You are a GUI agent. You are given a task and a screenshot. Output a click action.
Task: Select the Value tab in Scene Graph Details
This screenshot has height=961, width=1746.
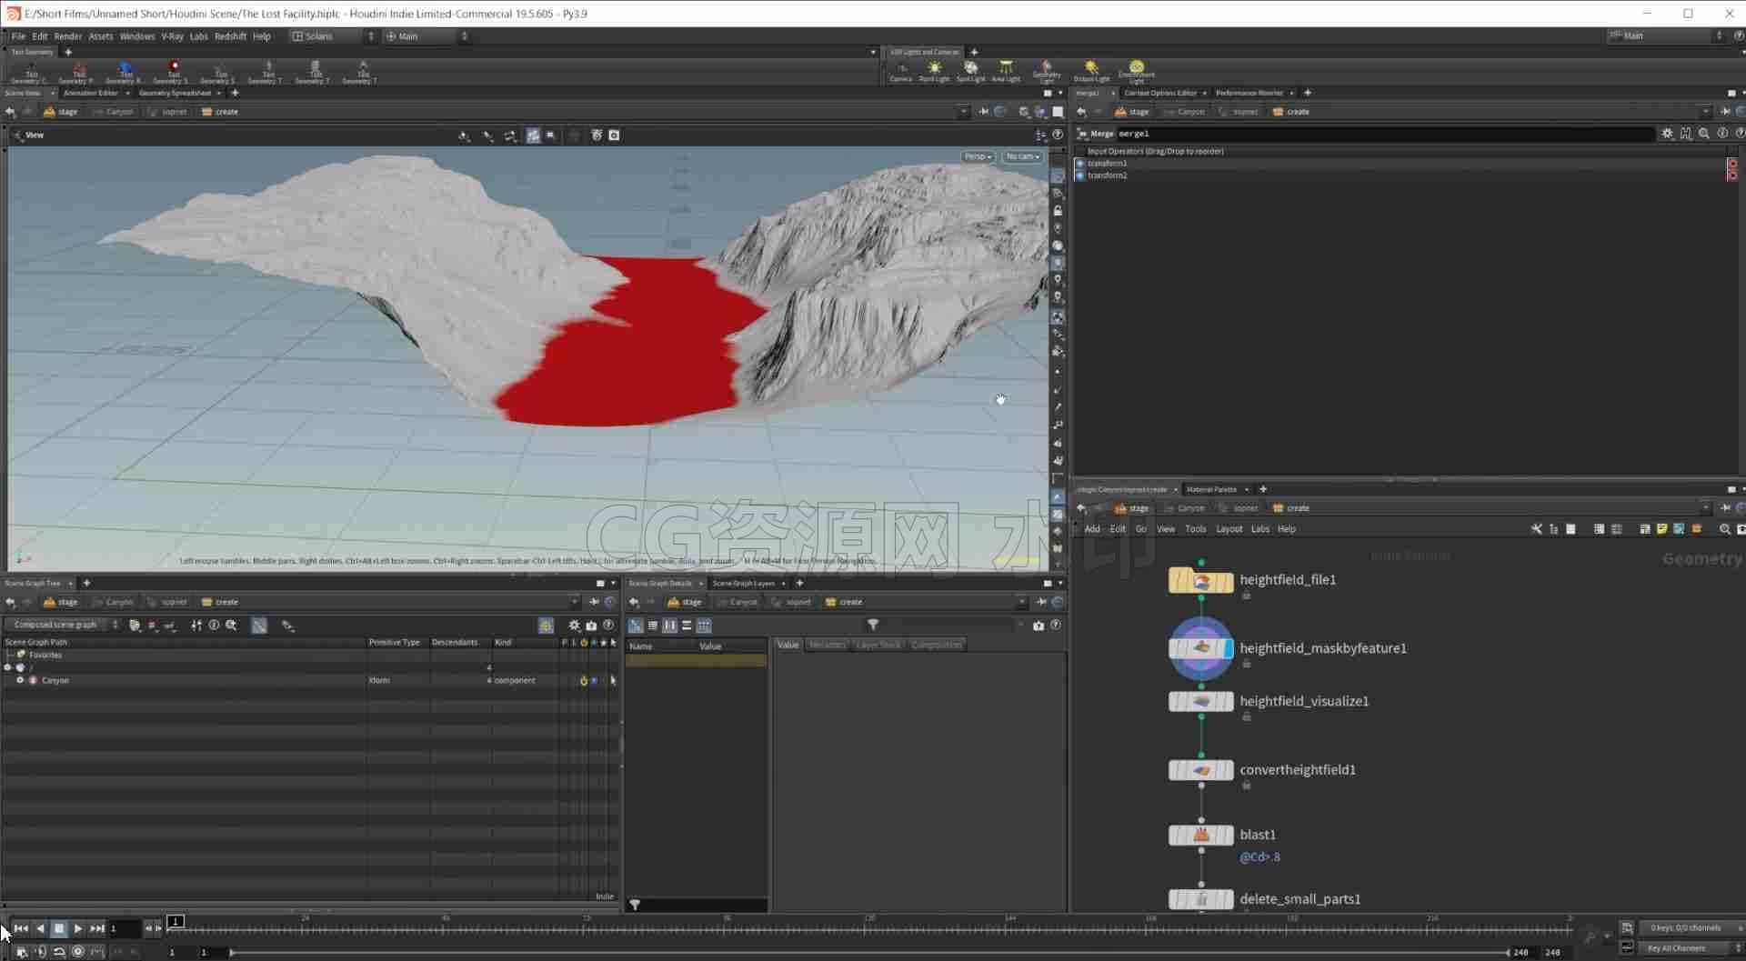tap(788, 645)
